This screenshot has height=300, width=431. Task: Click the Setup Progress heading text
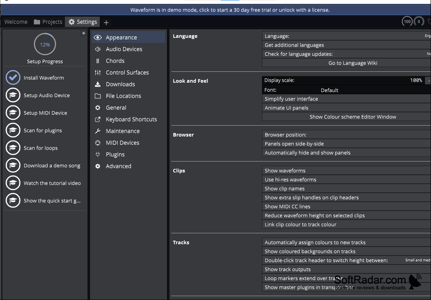coord(45,61)
